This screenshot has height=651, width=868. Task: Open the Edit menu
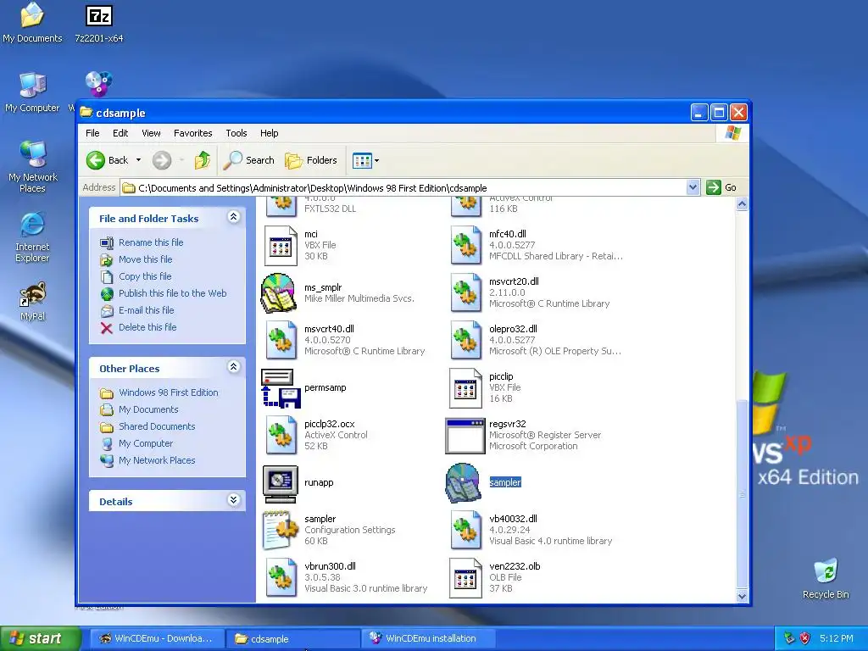pos(120,133)
